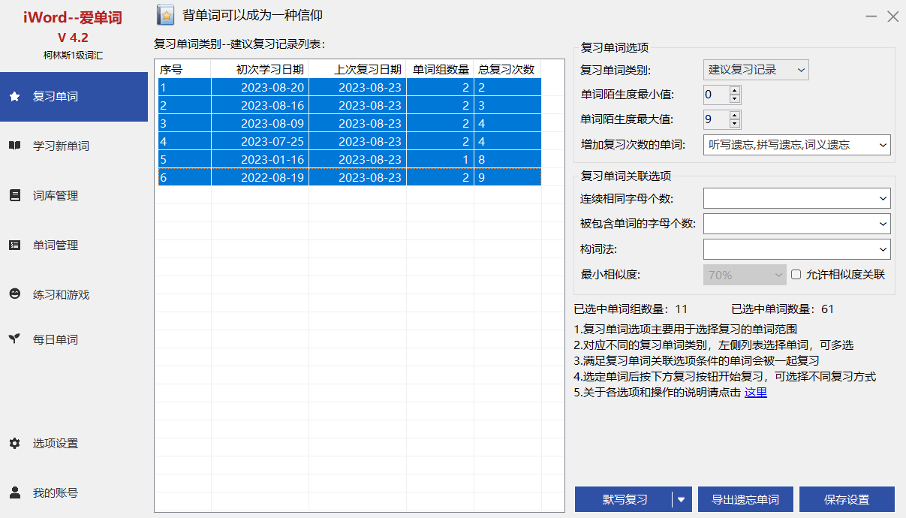Open 选项设置 via the gear icon
Screen dimensions: 906x518
(14, 443)
